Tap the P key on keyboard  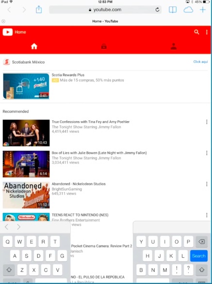click(189, 242)
